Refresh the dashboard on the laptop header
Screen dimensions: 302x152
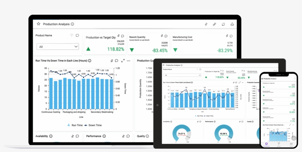[223, 24]
